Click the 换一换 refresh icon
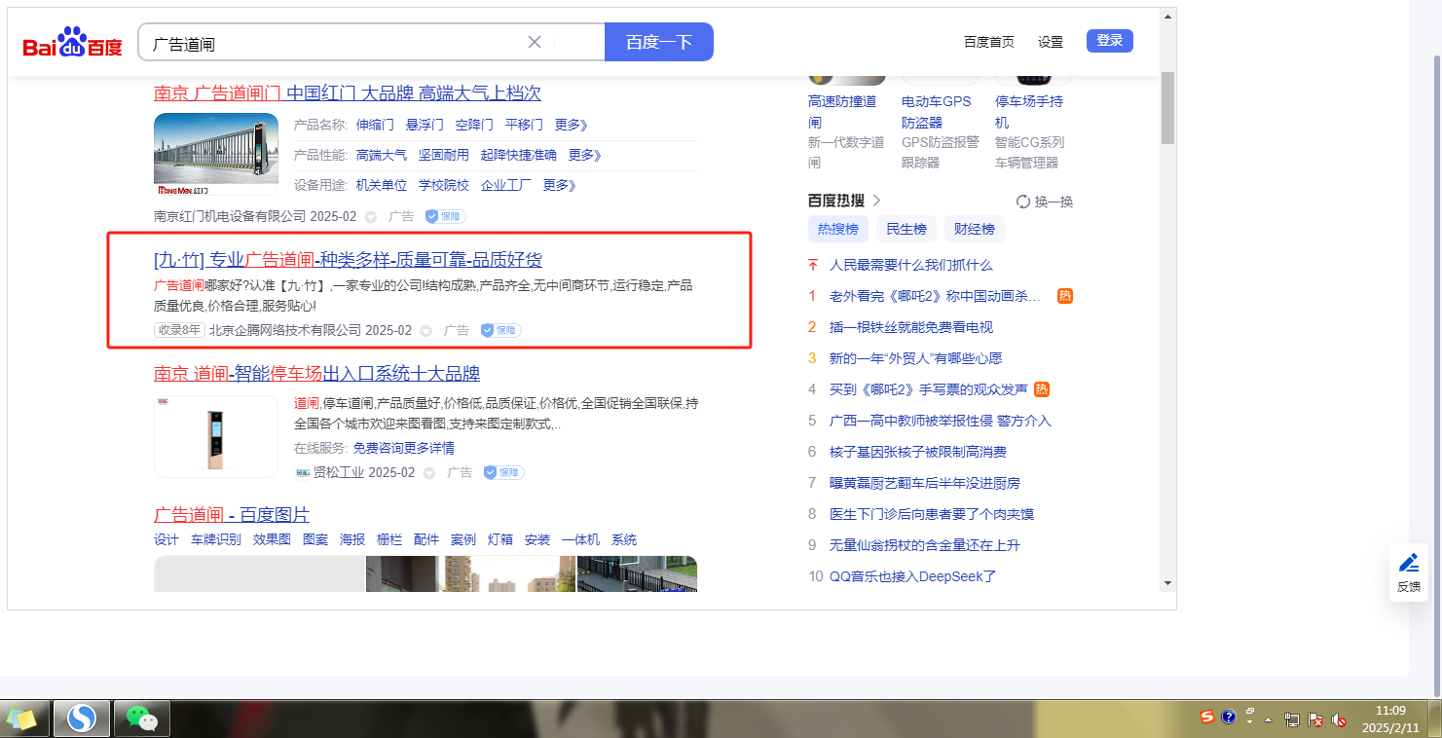 (x=1023, y=202)
